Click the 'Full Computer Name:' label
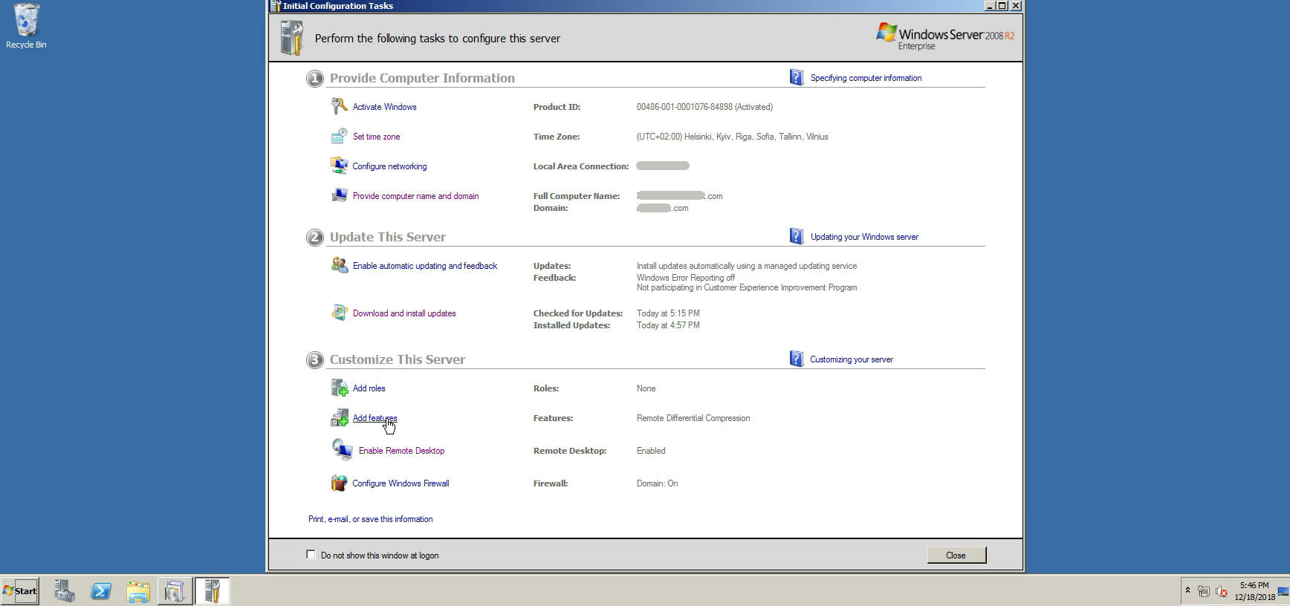The width and height of the screenshot is (1290, 606). pyautogui.click(x=577, y=196)
